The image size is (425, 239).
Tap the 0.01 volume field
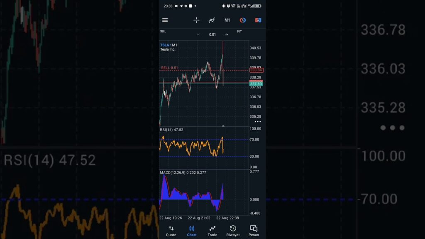coord(212,34)
